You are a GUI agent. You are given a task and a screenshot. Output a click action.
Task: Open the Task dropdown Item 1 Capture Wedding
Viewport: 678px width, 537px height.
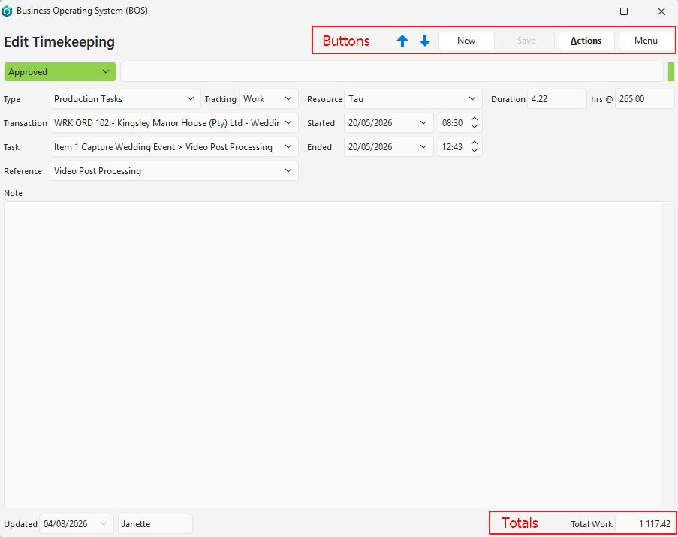pyautogui.click(x=174, y=147)
